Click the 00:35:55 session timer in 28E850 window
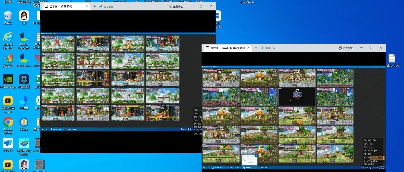The image size is (404, 172). tap(109, 6)
